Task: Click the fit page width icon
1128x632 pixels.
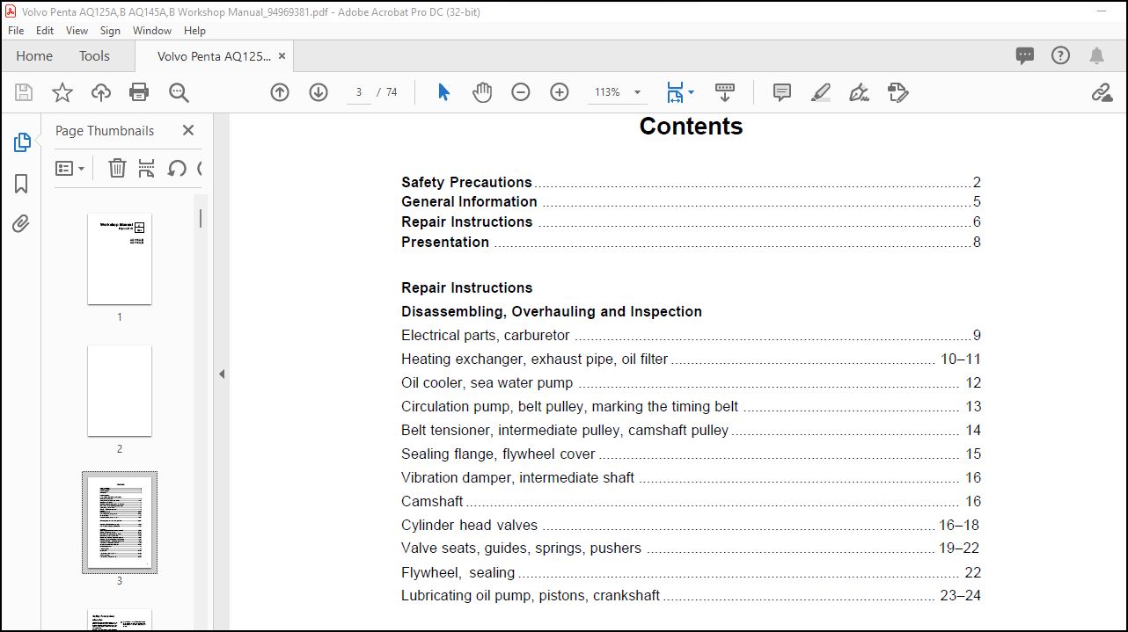Action: click(675, 92)
